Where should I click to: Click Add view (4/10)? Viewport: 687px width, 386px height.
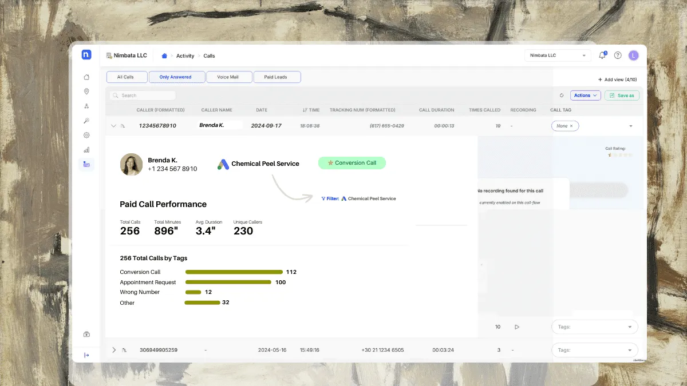click(617, 80)
